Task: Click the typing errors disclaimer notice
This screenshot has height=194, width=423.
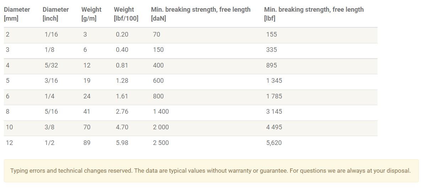Action: [211, 171]
